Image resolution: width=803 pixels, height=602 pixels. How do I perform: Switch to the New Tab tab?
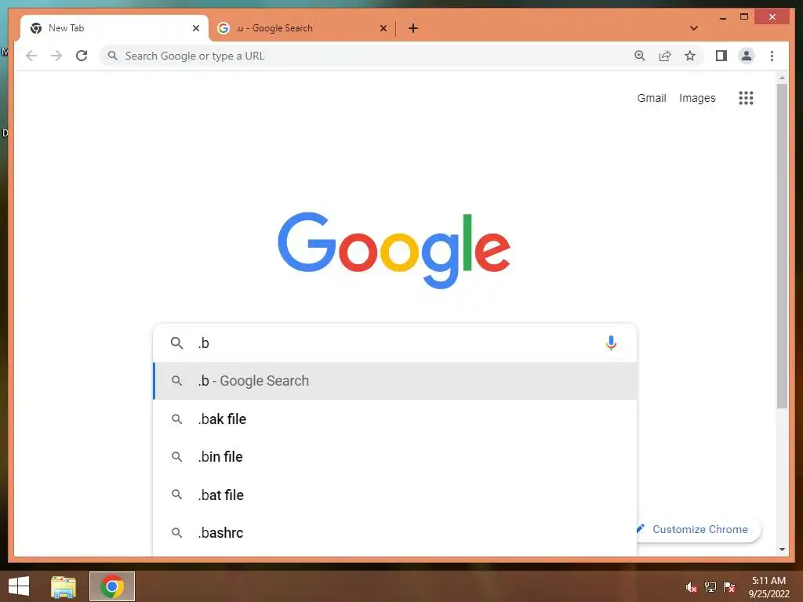[x=114, y=28]
